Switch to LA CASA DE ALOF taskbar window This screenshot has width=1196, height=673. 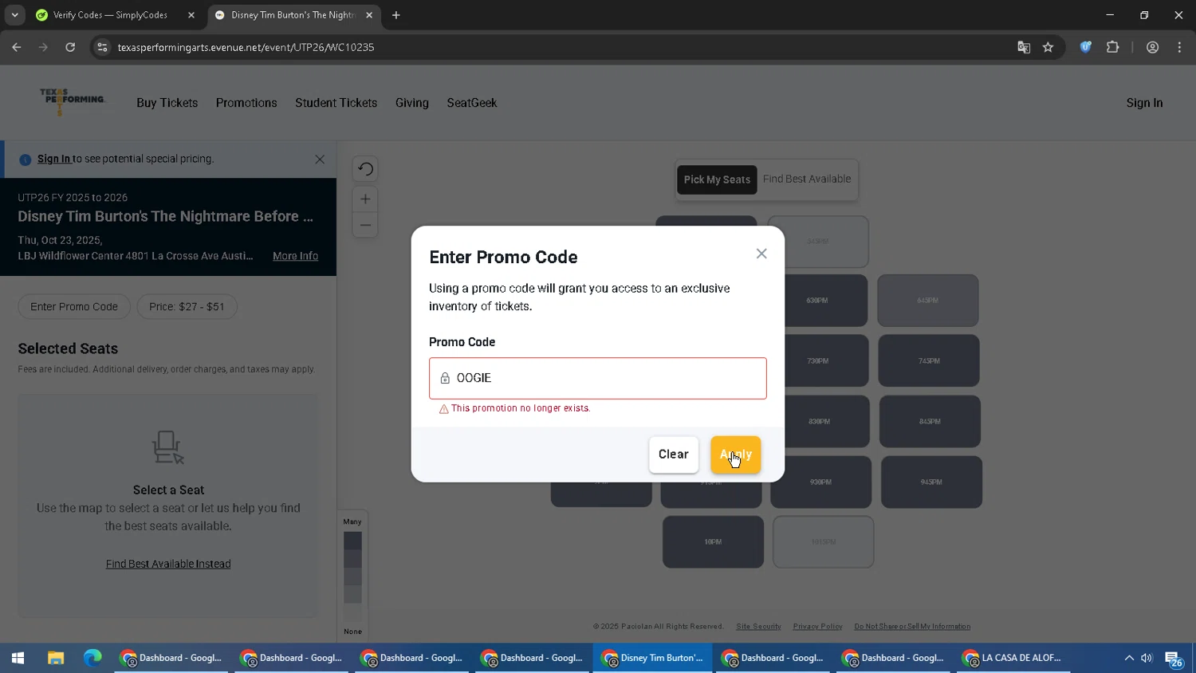pos(1013,658)
